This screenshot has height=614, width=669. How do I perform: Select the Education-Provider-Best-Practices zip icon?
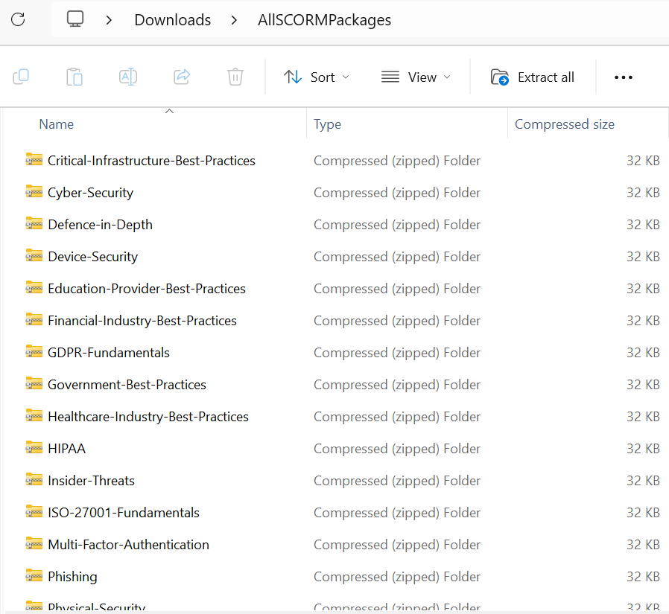coord(34,288)
